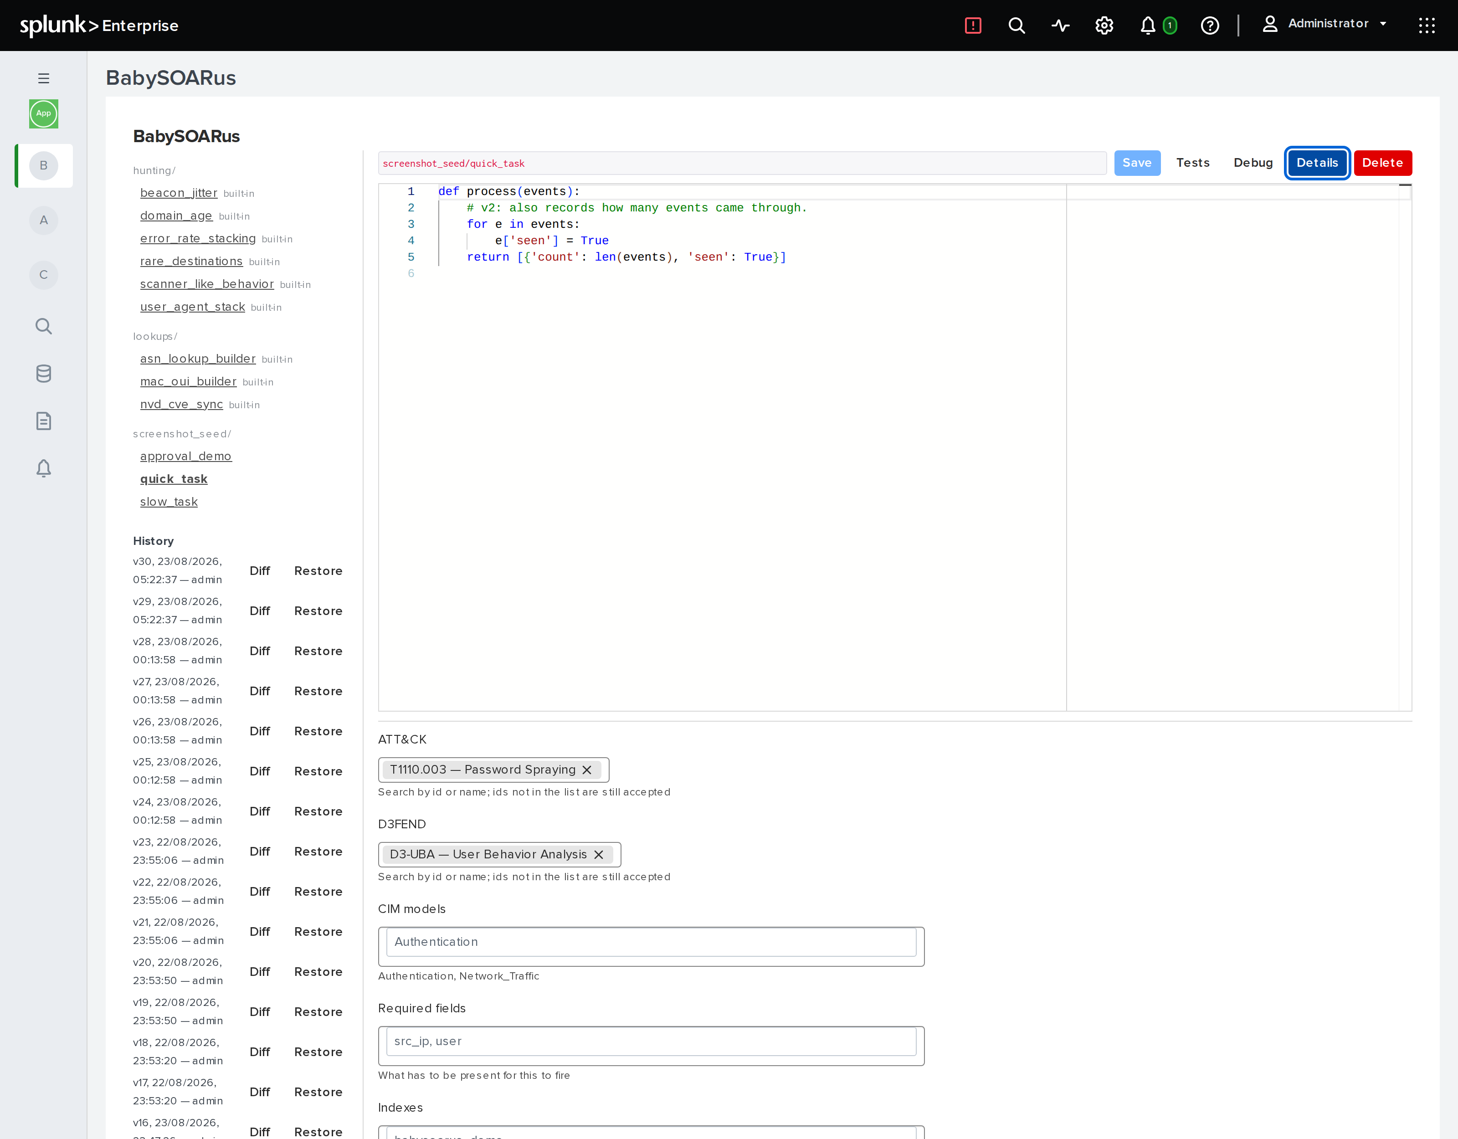Image resolution: width=1458 pixels, height=1139 pixels.
Task: Click the CIM models input field
Action: click(x=651, y=942)
